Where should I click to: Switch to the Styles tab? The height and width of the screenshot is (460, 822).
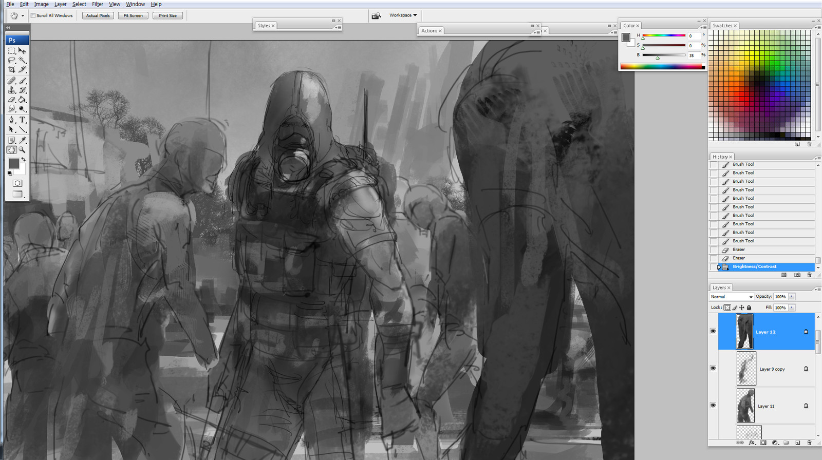[x=266, y=26]
